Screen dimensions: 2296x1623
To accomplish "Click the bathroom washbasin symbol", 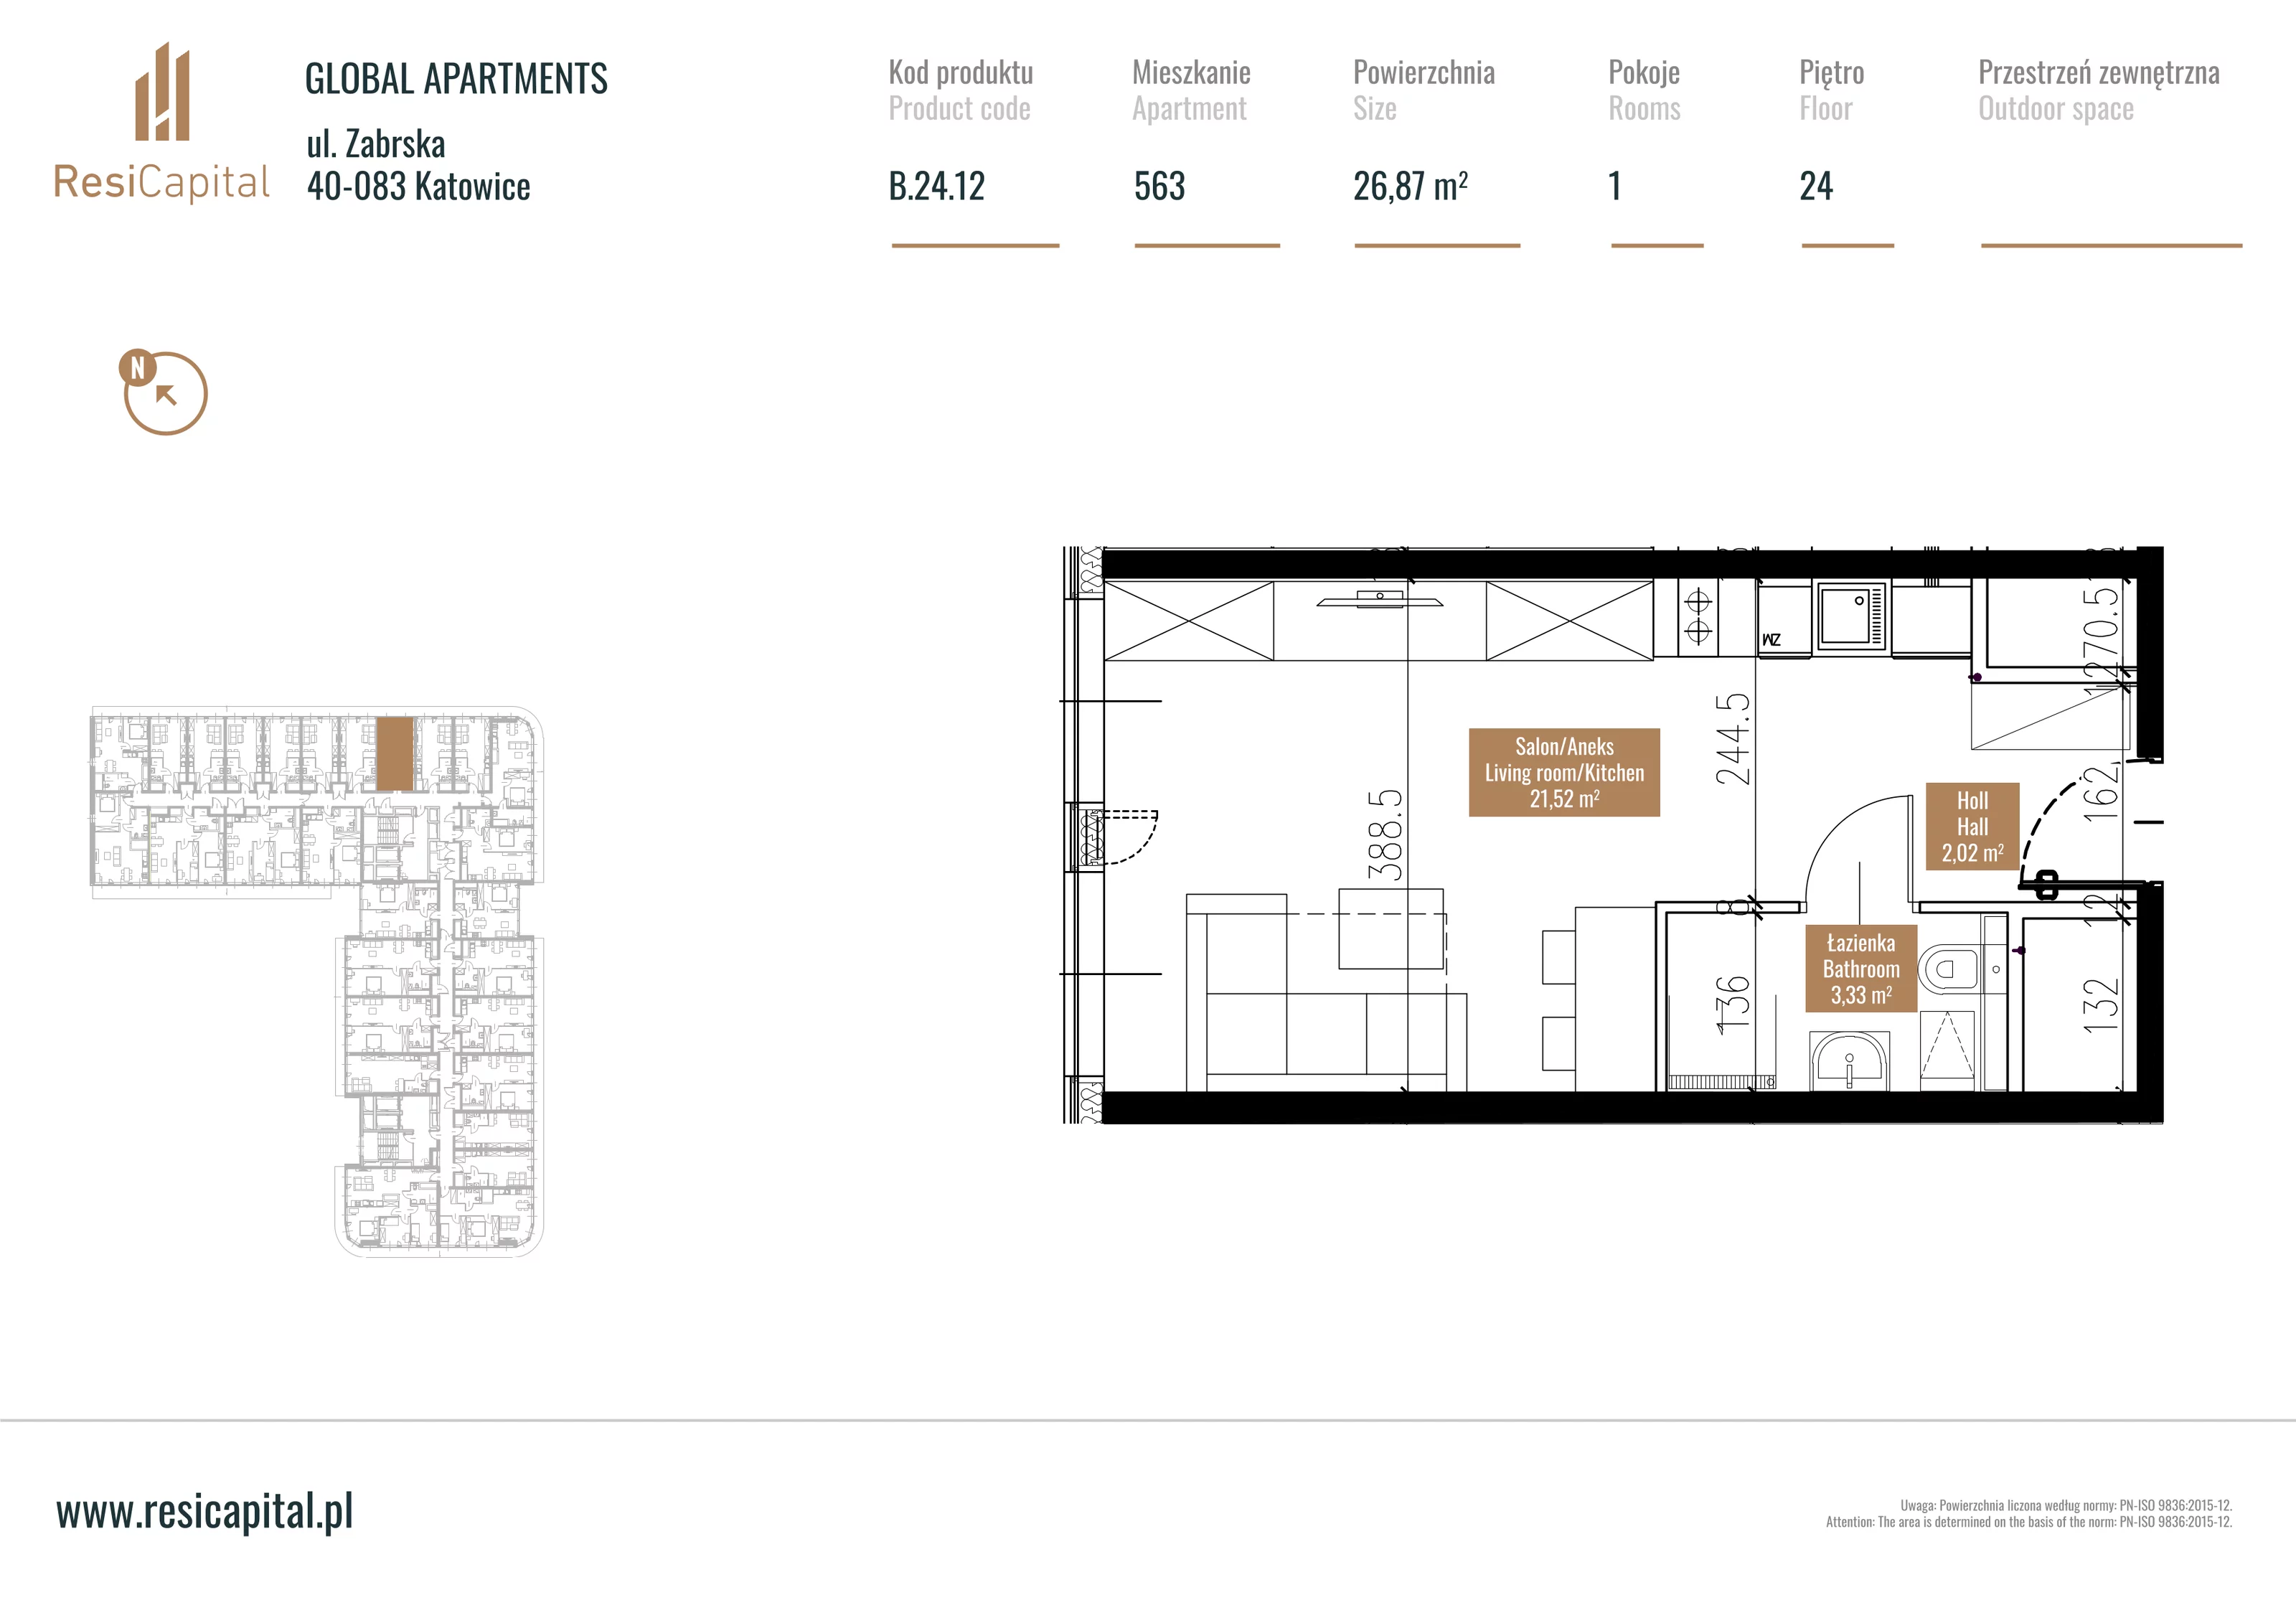I will pyautogui.click(x=1849, y=1062).
